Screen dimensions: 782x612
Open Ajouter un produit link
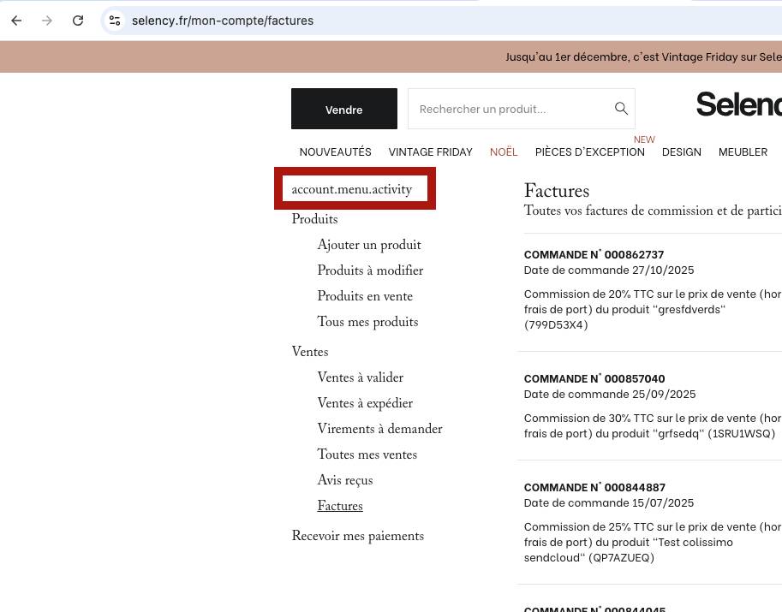(x=368, y=245)
